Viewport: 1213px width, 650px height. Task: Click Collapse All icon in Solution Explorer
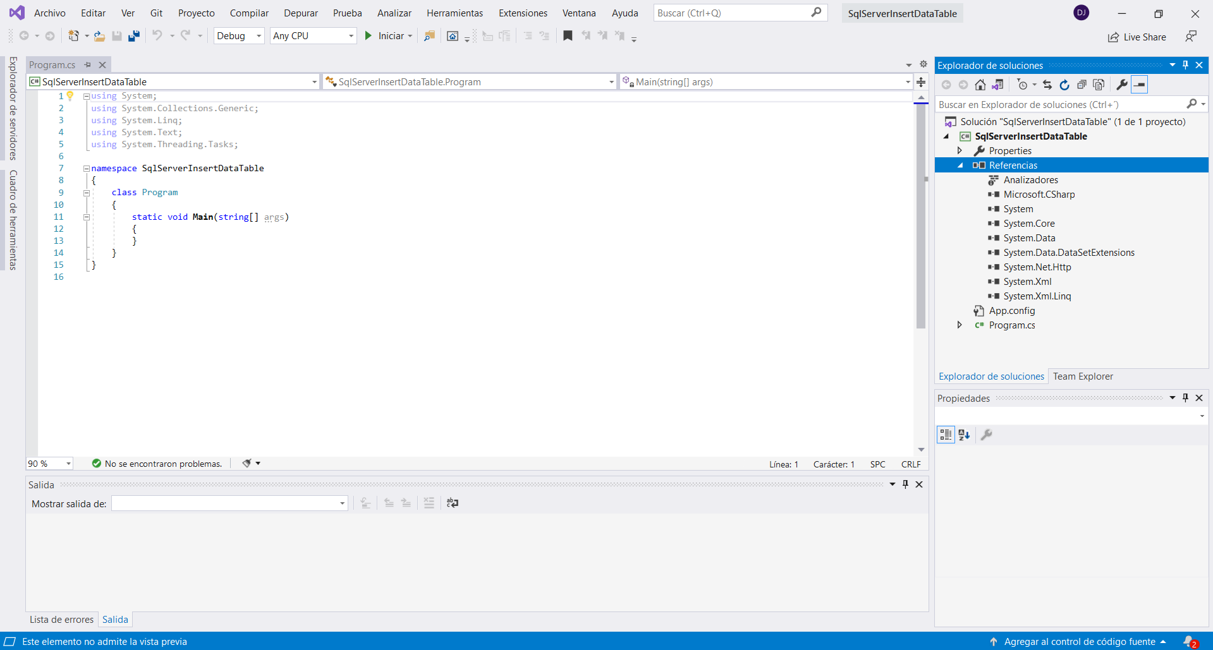pyautogui.click(x=1082, y=85)
